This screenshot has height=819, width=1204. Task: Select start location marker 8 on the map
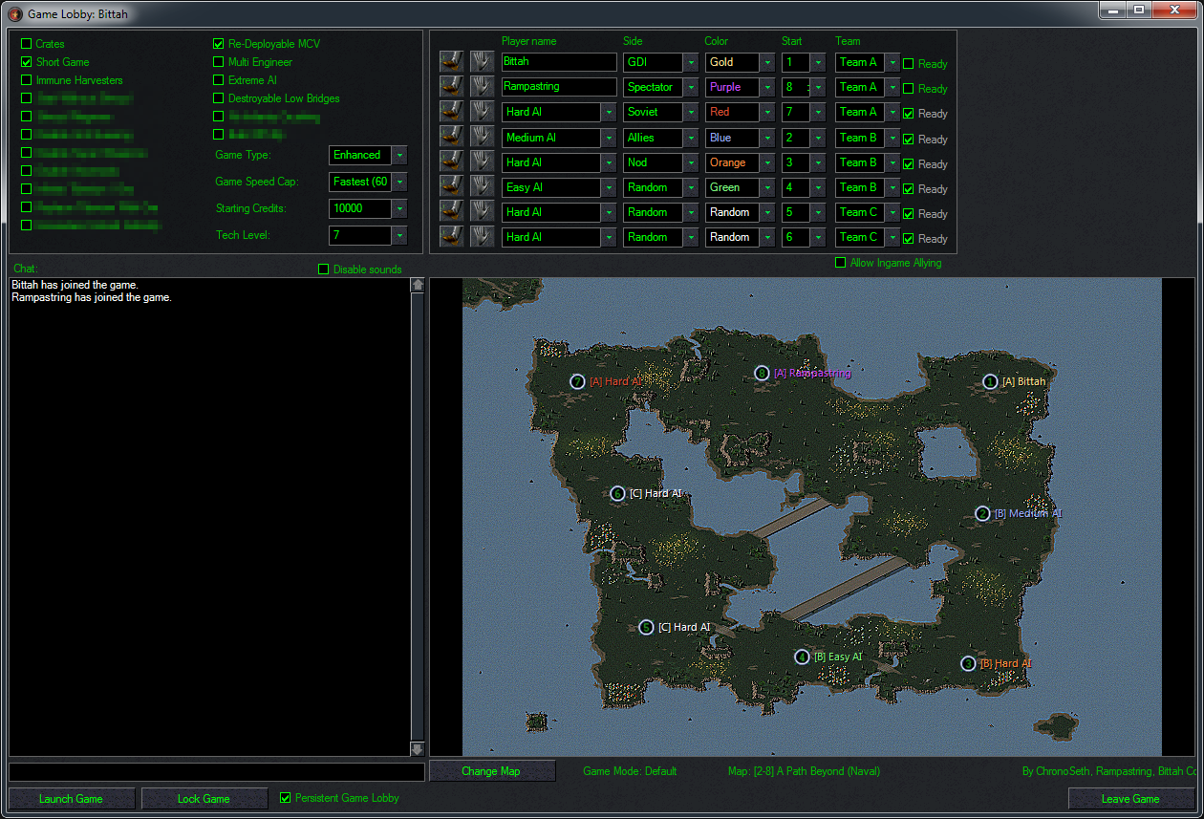(x=762, y=373)
